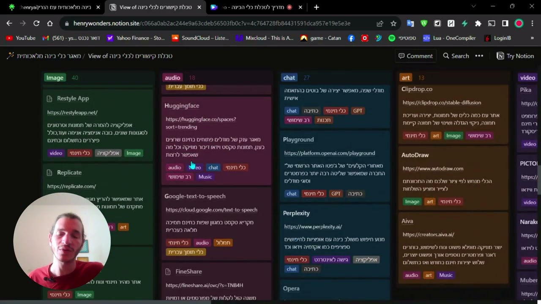Follow the https://restyleapp.net/ link
This screenshot has width=541, height=304.
(72, 113)
